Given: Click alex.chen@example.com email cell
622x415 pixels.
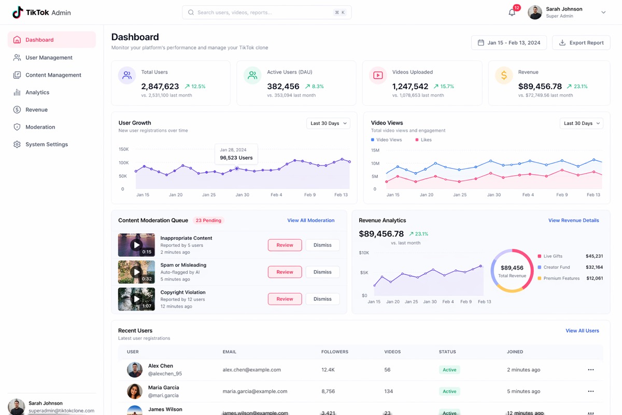Looking at the screenshot, I should click(x=252, y=370).
